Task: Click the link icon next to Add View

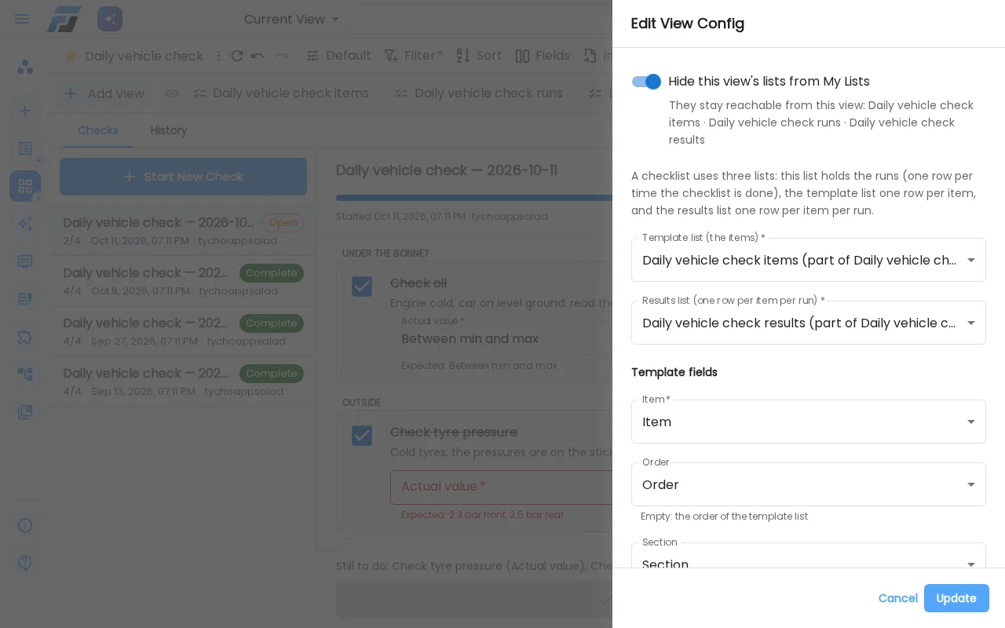Action: click(x=172, y=93)
